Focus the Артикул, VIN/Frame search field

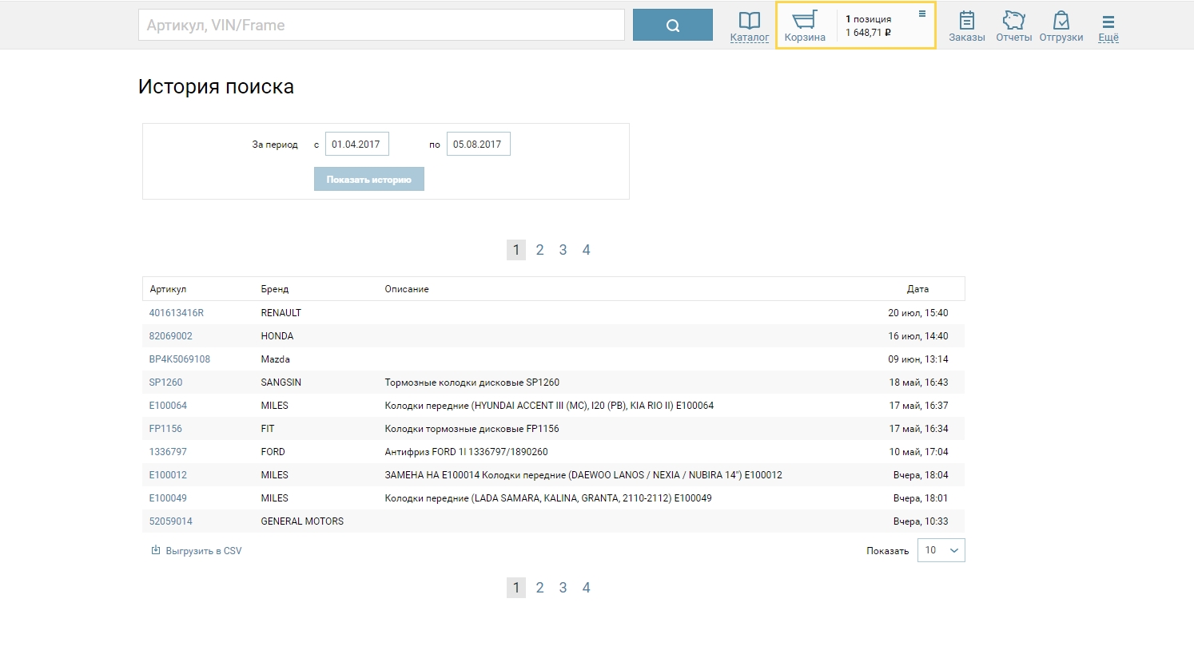[x=381, y=25]
